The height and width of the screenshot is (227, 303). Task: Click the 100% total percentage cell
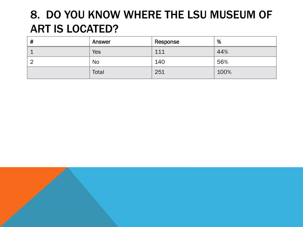tap(245, 73)
